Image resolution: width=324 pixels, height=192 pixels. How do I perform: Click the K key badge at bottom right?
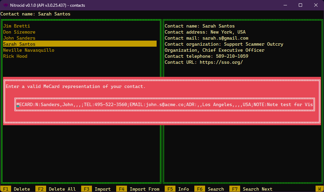[319, 189]
